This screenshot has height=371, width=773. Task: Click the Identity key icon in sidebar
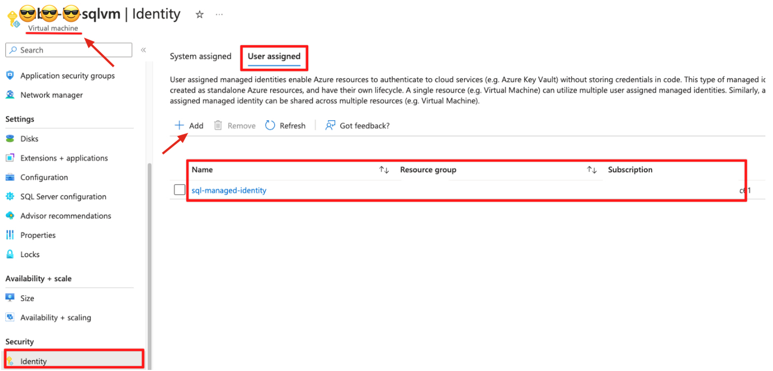pyautogui.click(x=10, y=361)
